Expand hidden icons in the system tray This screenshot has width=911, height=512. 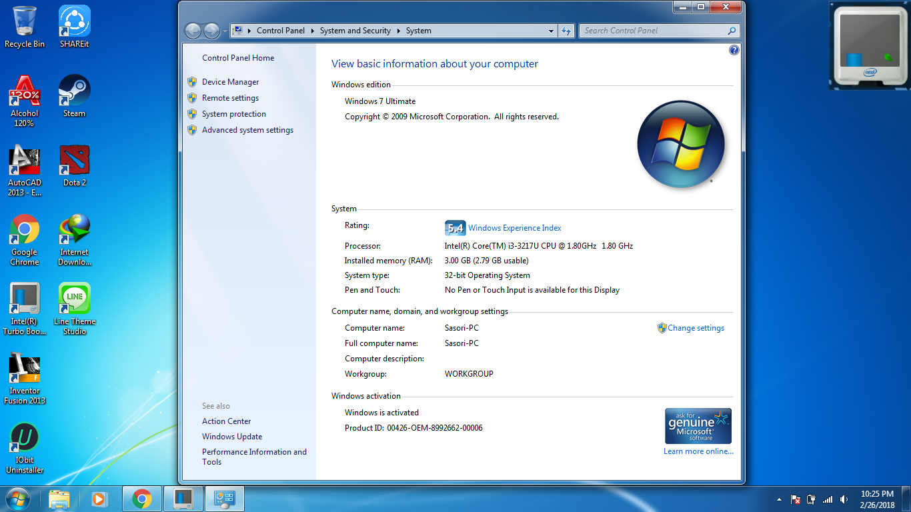[x=779, y=499]
